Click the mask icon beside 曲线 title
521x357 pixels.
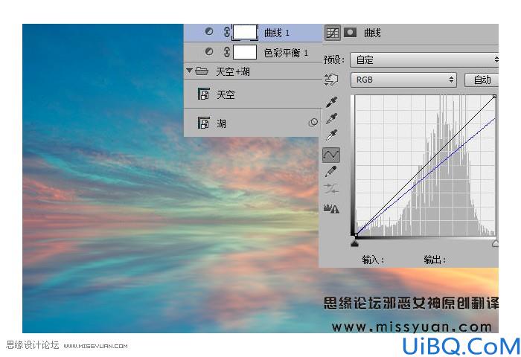[351, 32]
